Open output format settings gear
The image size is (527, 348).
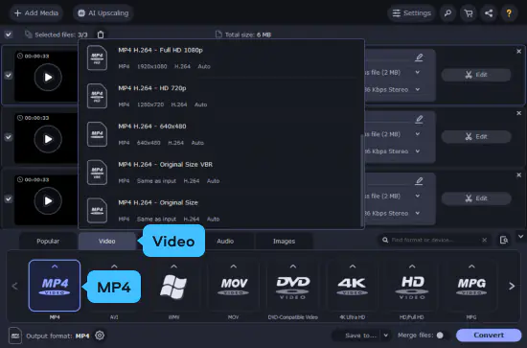pos(100,336)
